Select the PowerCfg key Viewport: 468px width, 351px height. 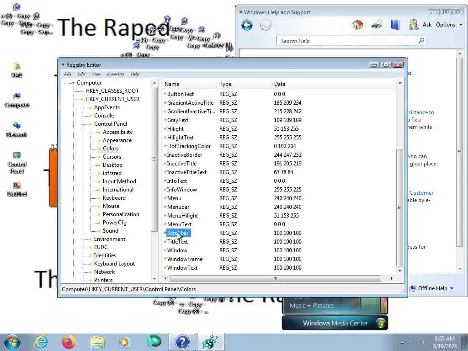114,223
